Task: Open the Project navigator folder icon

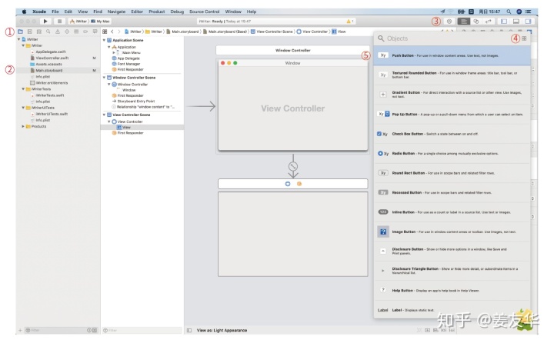Action: [x=21, y=32]
